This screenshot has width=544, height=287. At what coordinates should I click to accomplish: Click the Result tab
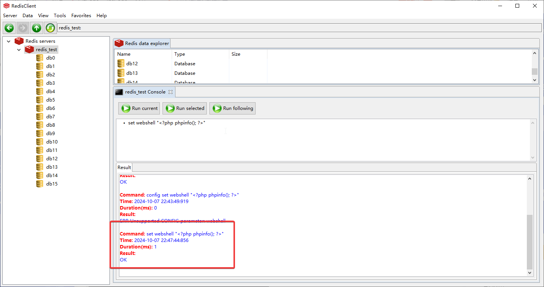click(x=124, y=168)
